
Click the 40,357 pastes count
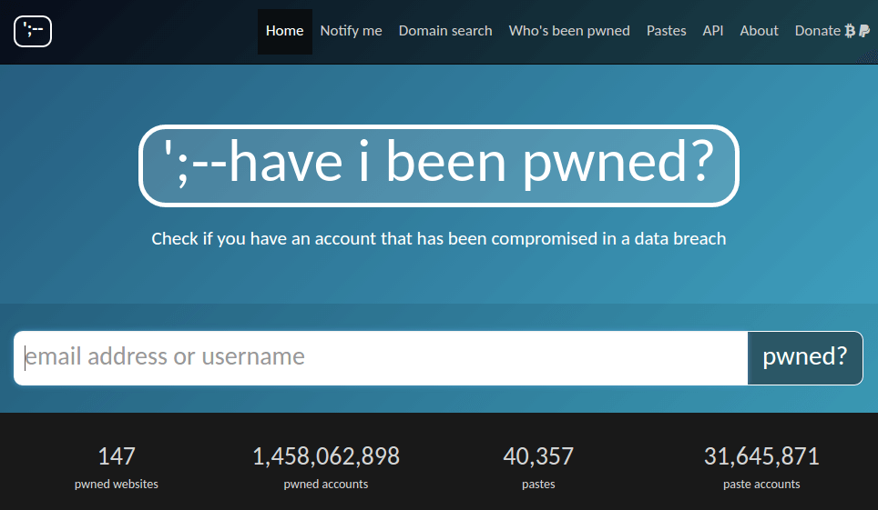tap(538, 456)
